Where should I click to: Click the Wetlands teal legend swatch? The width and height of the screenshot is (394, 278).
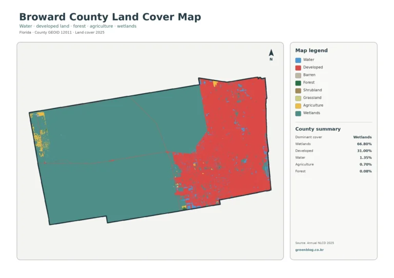(298, 113)
